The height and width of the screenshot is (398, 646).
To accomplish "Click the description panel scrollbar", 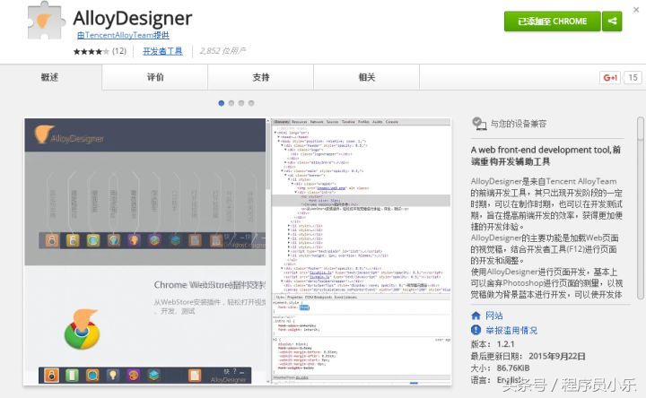I will 640,208.
